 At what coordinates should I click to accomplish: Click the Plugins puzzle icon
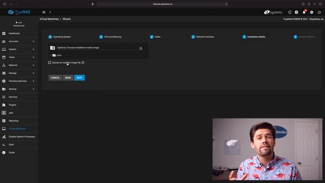point(4,105)
